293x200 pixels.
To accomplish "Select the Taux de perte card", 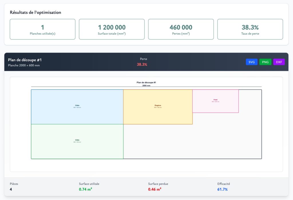I will [x=250, y=29].
